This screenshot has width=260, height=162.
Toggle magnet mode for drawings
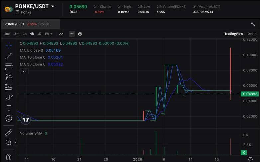point(9,157)
